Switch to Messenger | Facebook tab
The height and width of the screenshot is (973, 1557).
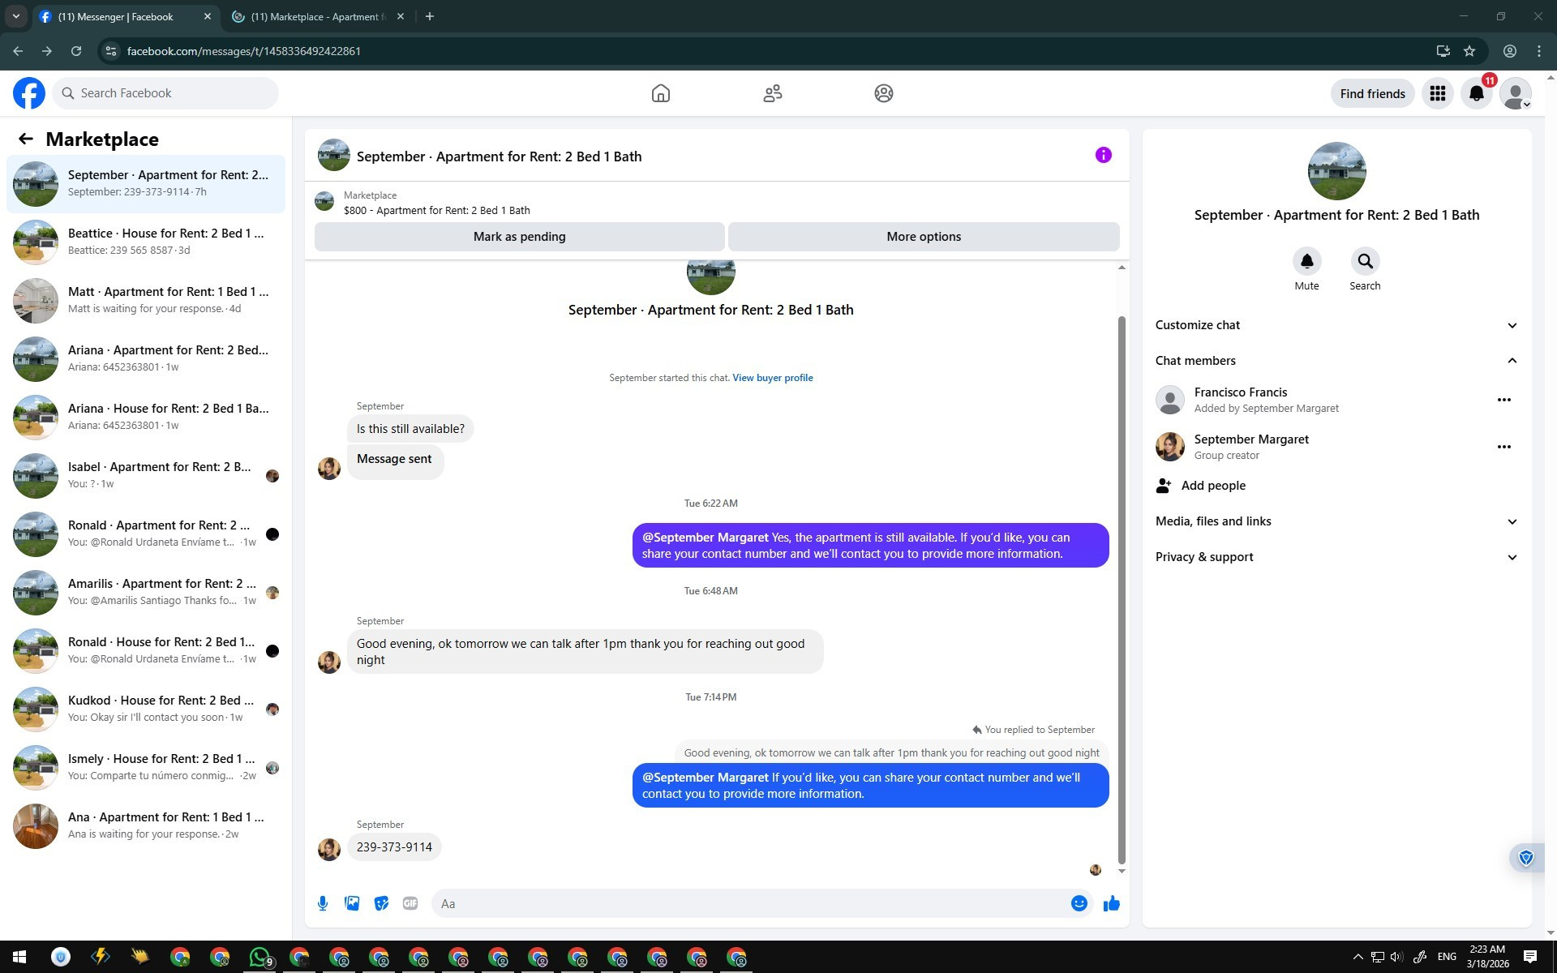(126, 16)
